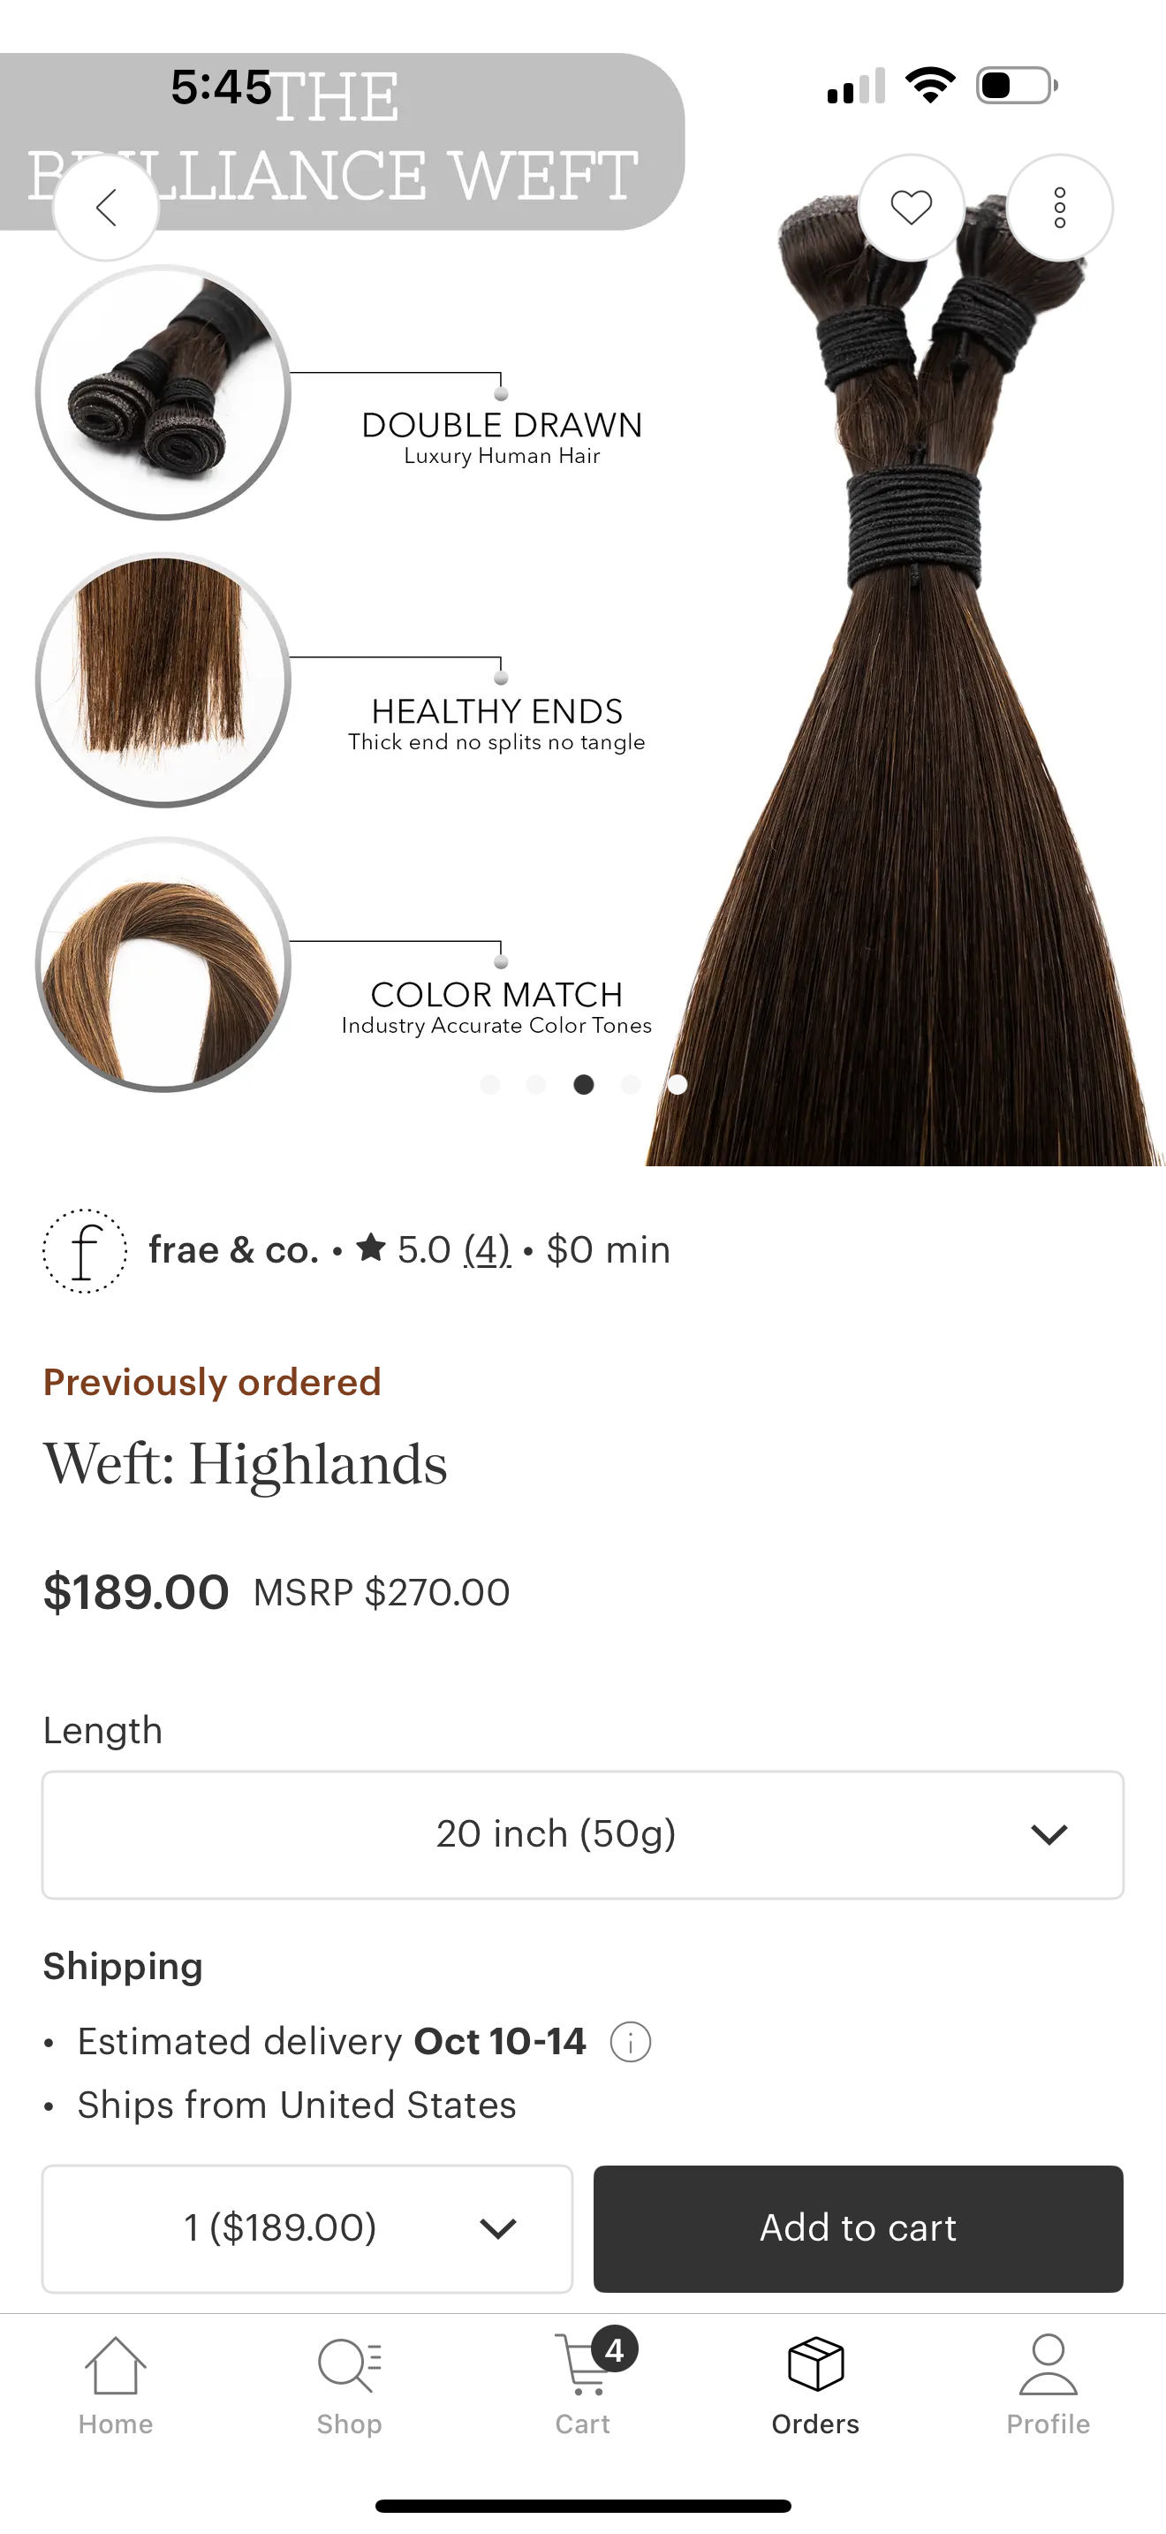Click the Length dropdown chevron arrow
The image size is (1166, 2534).
point(1049,1834)
